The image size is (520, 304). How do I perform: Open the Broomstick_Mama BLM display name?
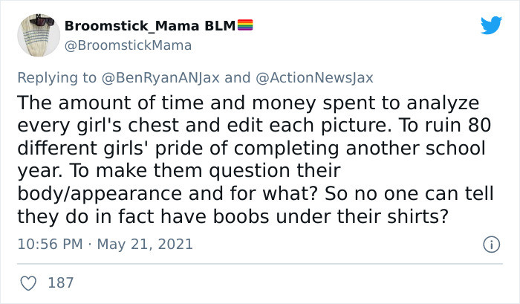pos(149,26)
